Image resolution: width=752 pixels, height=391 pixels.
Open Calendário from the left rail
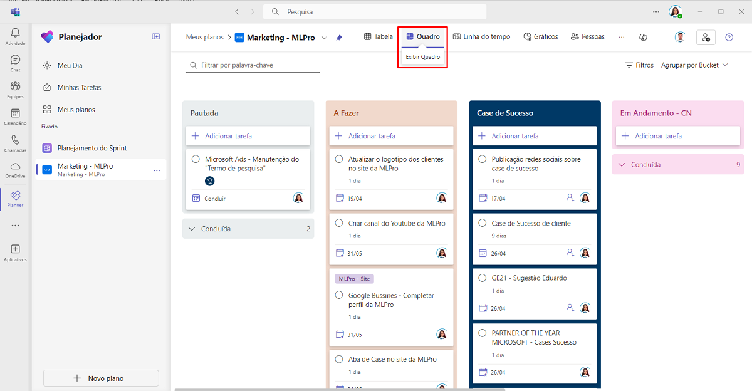[x=15, y=117]
